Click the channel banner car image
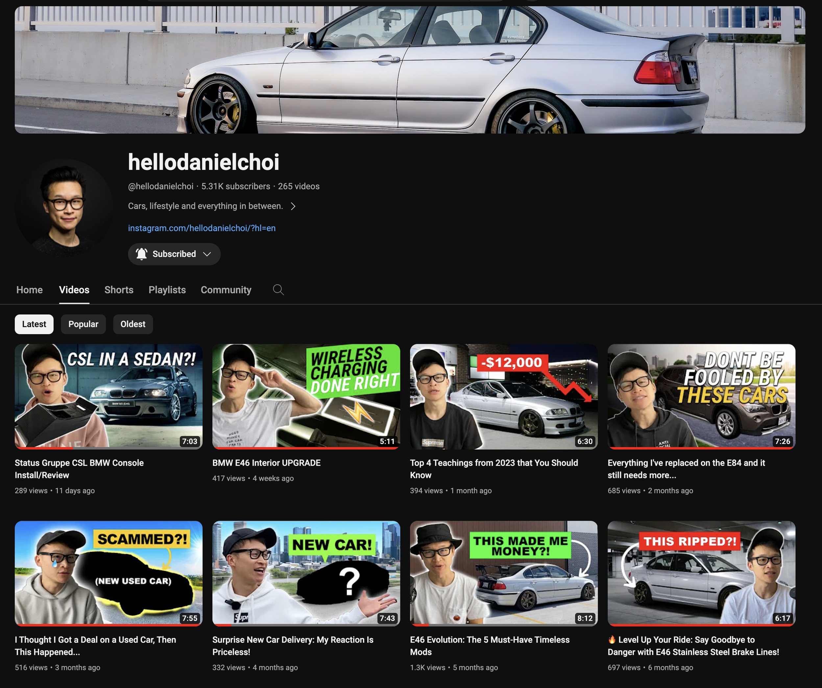The image size is (822, 688). [410, 70]
